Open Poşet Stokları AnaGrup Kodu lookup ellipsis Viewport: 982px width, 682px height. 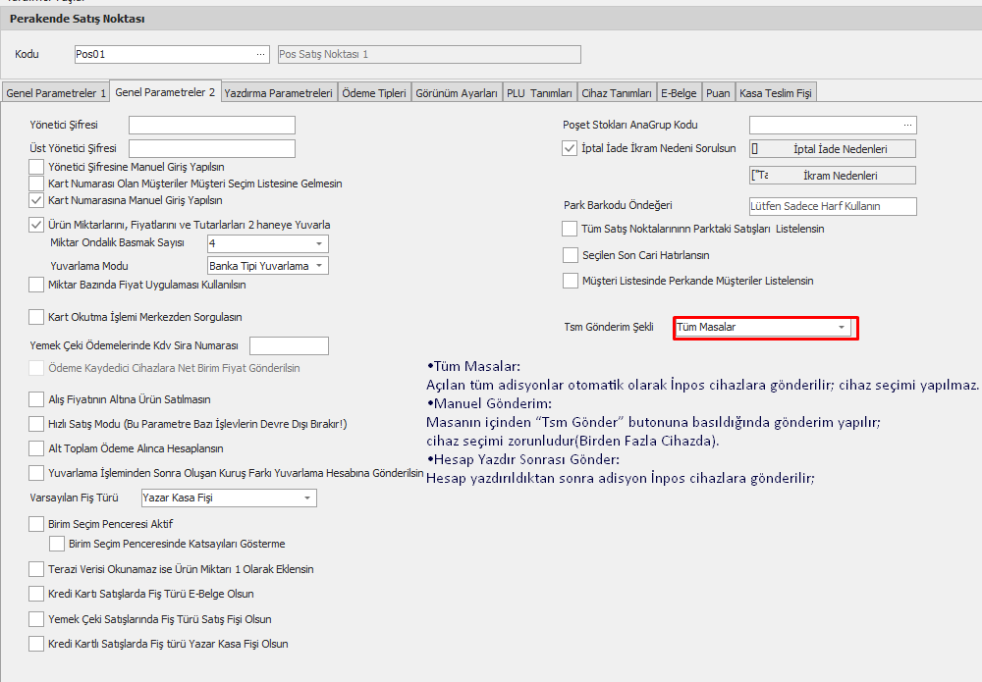tap(907, 125)
